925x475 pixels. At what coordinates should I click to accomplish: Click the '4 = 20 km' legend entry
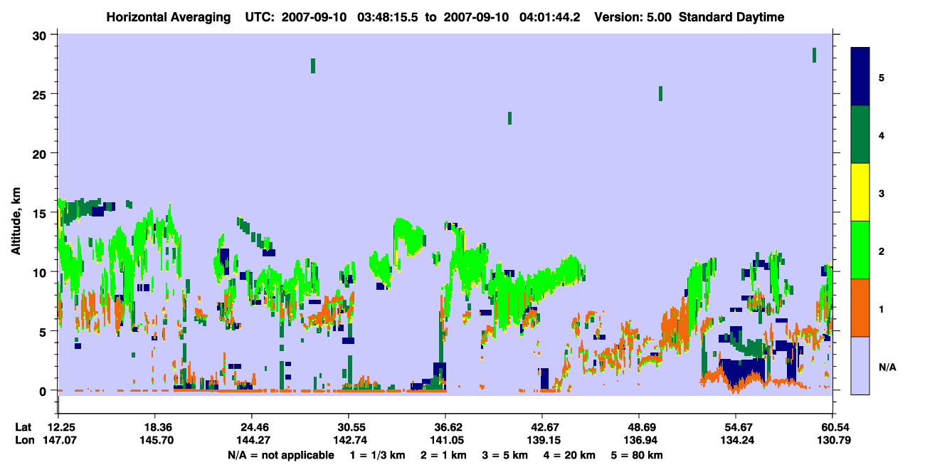pos(571,454)
